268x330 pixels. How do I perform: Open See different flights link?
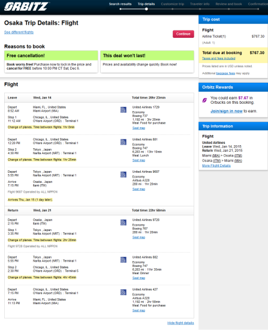coord(19,32)
